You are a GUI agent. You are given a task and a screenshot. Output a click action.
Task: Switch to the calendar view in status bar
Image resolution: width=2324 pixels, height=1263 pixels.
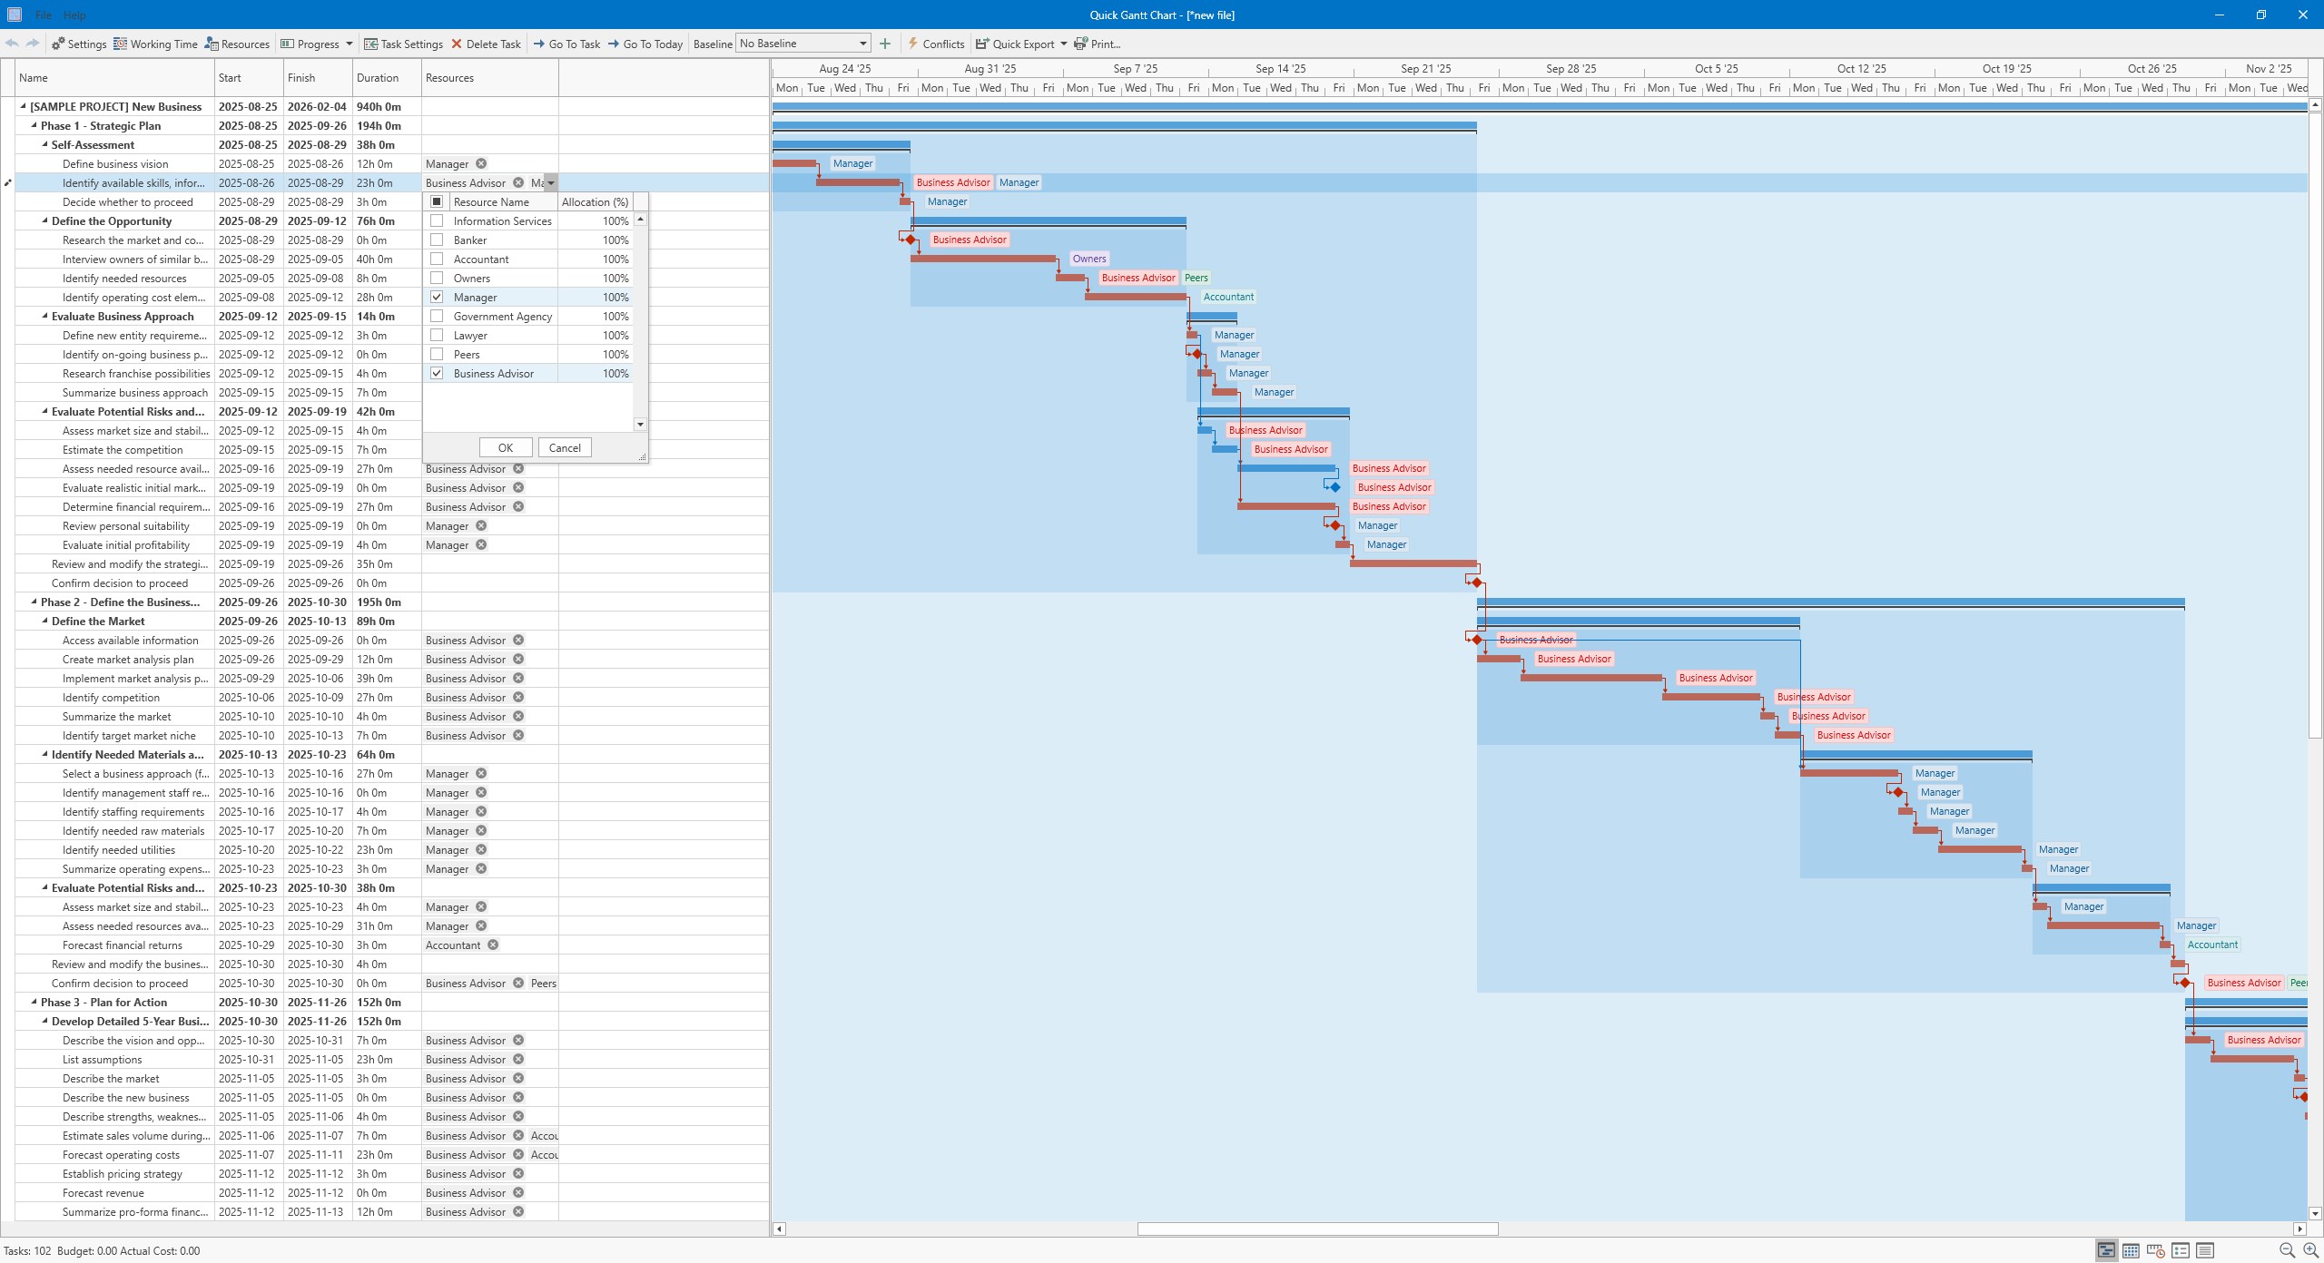pos(2129,1250)
